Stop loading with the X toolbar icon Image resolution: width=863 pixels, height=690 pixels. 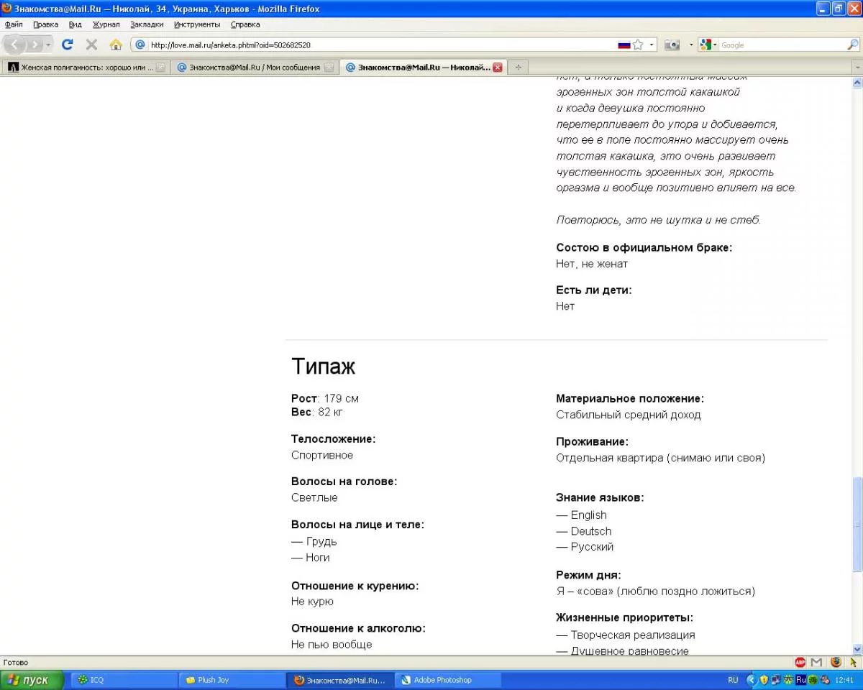pos(91,45)
